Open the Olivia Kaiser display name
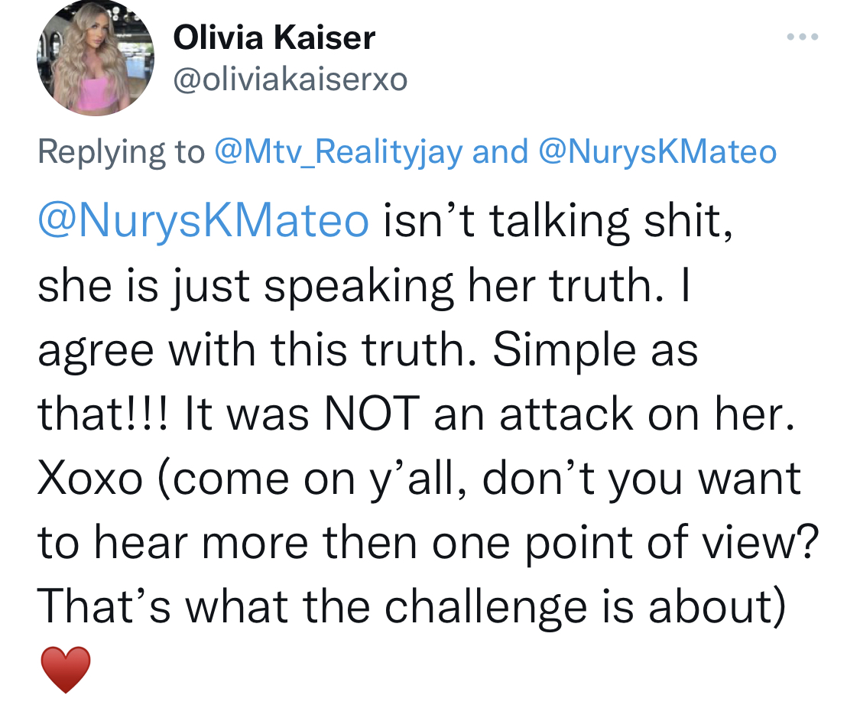Image resolution: width=860 pixels, height=721 pixels. point(274,38)
